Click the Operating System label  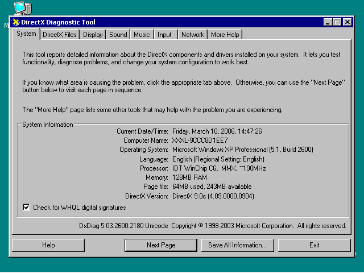[144, 150]
